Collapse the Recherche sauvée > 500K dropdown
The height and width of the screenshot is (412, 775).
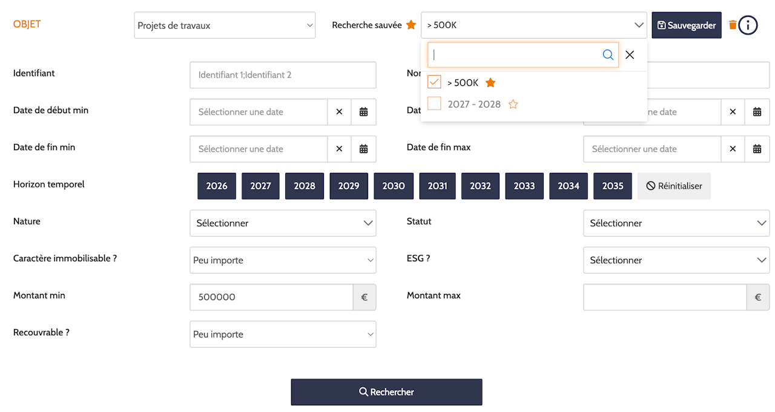pos(534,25)
